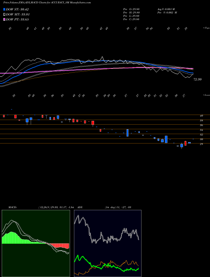This screenshot has height=277, width=210.
Task: Click the 40 price axis label
Action: (201, 116)
